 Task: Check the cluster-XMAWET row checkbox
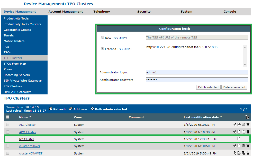8,153
